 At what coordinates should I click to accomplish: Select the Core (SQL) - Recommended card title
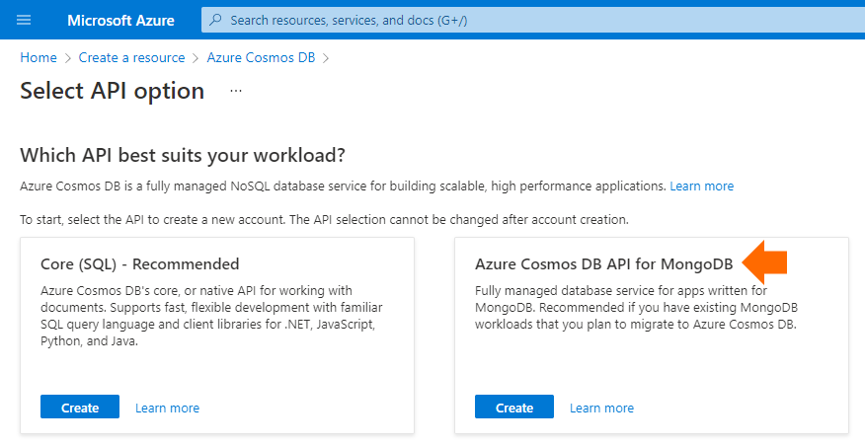(139, 264)
